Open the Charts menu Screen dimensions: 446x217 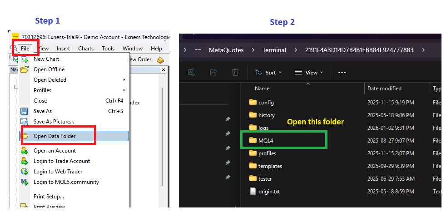pos(85,49)
